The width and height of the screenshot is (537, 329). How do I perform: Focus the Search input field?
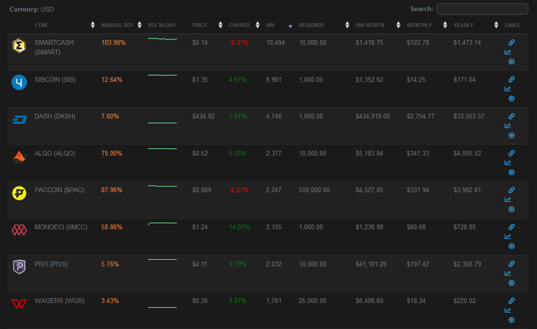coord(482,9)
